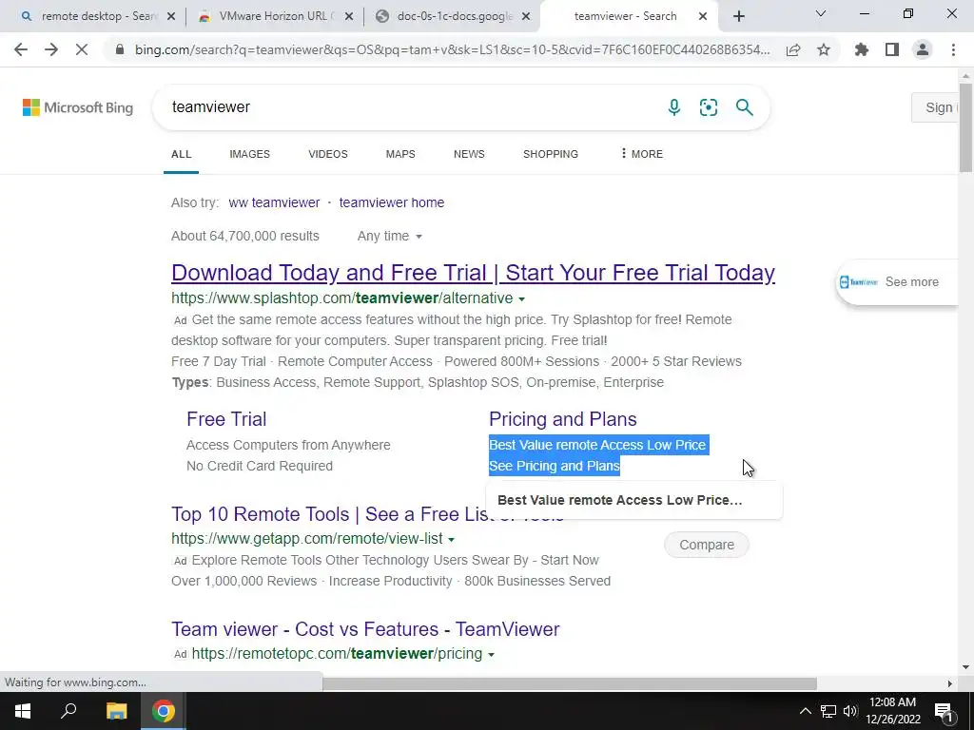Select the MAPS search tab
The width and height of the screenshot is (974, 730).
(400, 154)
